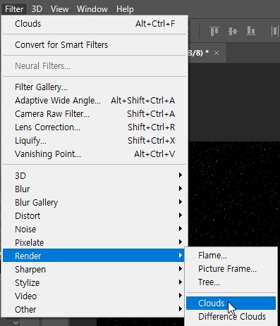The width and height of the screenshot is (280, 326).
Task: Choose Lens Correction filter
Action: click(95, 127)
